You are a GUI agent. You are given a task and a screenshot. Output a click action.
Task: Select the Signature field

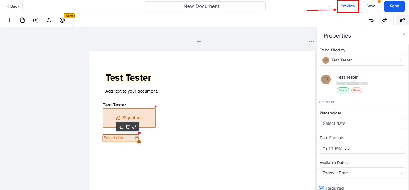[129, 118]
